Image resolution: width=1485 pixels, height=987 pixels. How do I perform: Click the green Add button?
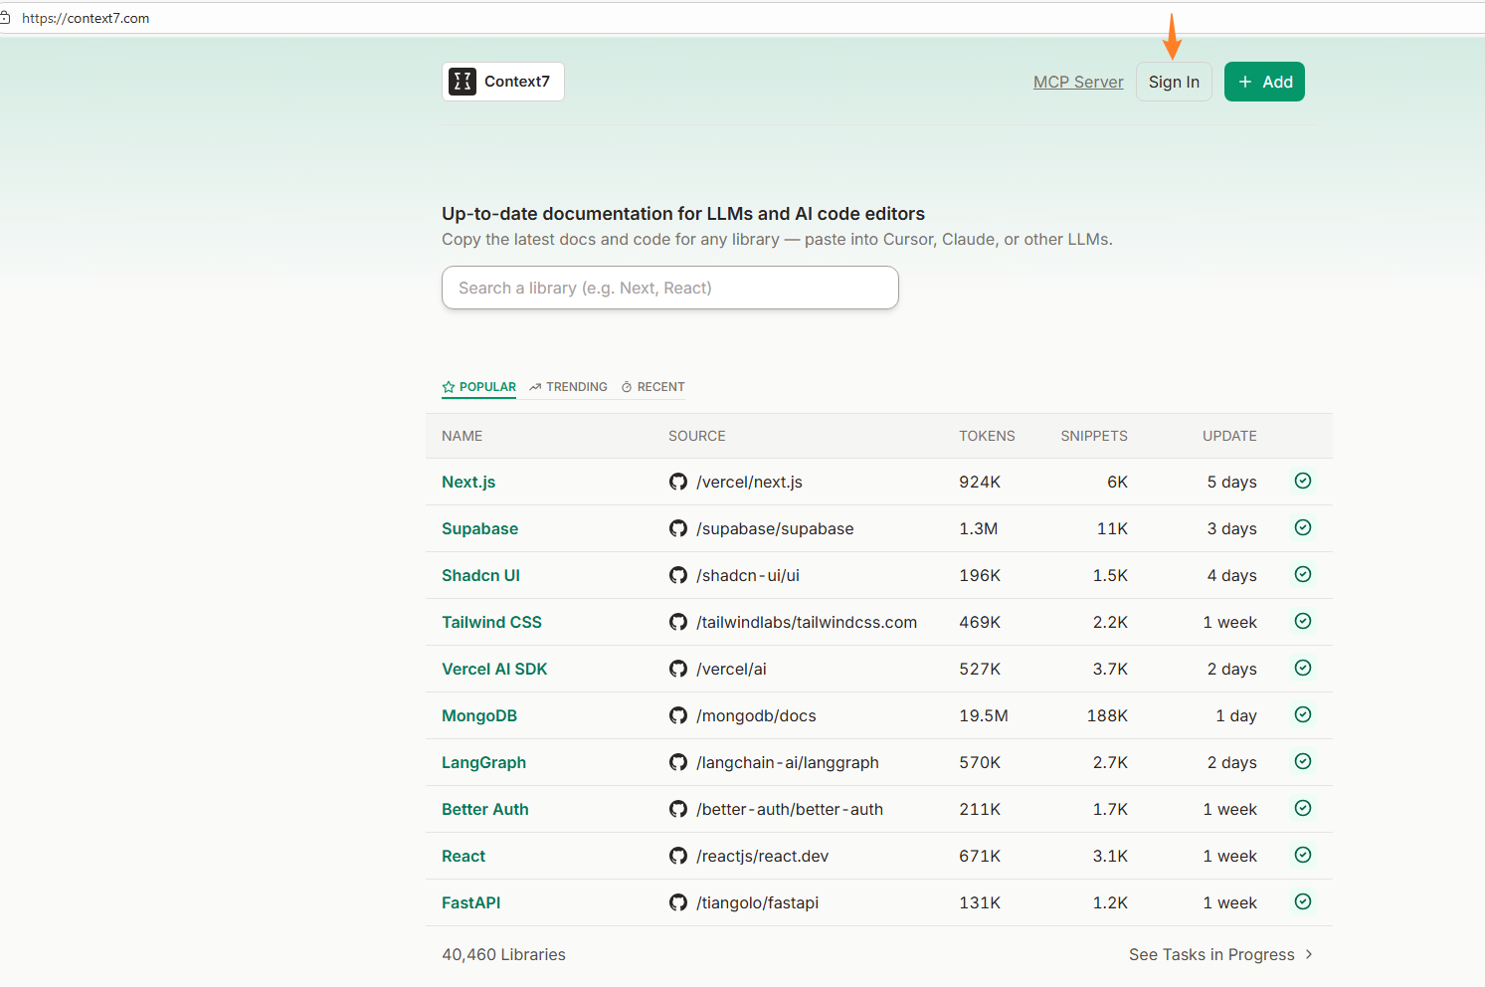(x=1264, y=82)
